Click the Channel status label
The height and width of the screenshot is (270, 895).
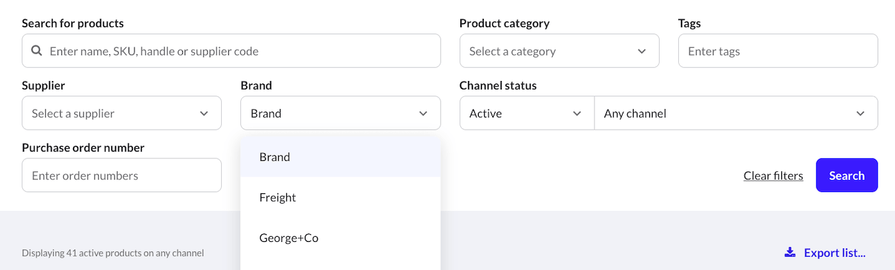498,86
